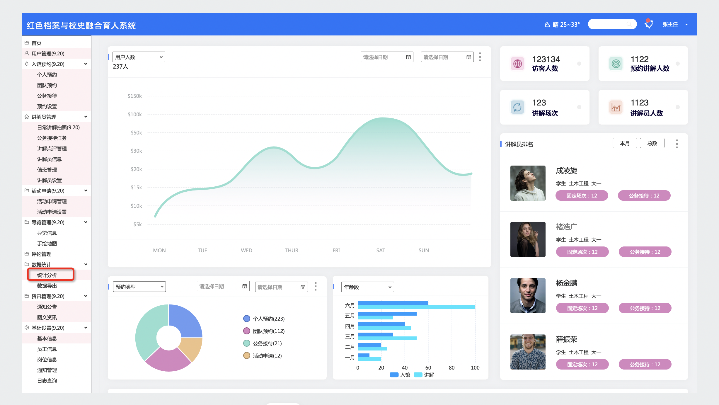Image resolution: width=719 pixels, height=405 pixels.
Task: Open the three-dot menu of user count chart
Action: point(480,57)
